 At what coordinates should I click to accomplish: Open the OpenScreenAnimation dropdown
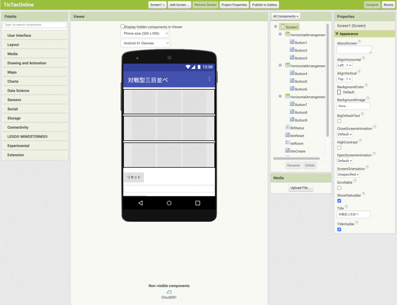coord(345,160)
